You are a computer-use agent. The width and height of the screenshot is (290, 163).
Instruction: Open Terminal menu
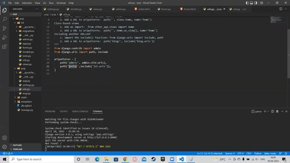click(x=61, y=3)
